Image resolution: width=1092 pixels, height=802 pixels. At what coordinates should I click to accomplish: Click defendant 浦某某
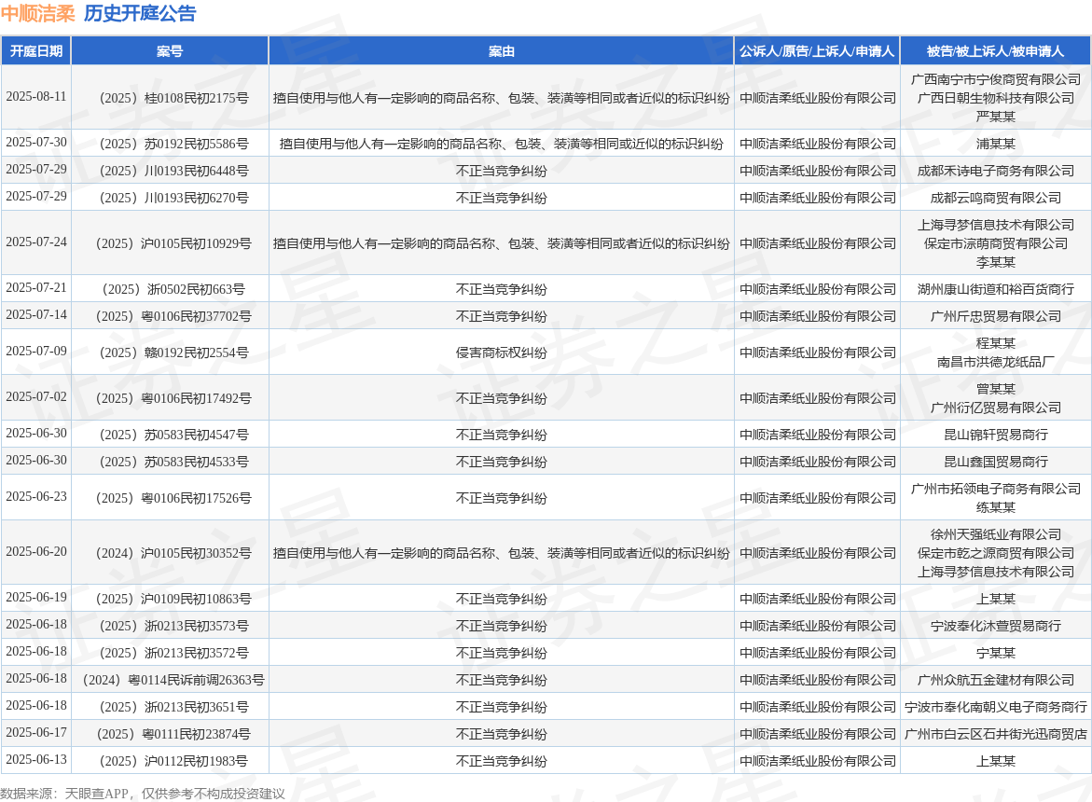996,144
